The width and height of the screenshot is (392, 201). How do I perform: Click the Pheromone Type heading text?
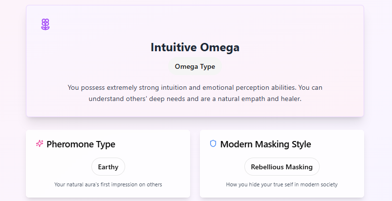click(x=81, y=144)
